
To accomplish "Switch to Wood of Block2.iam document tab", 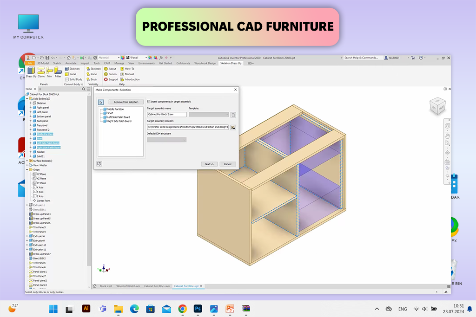I will [128, 286].
